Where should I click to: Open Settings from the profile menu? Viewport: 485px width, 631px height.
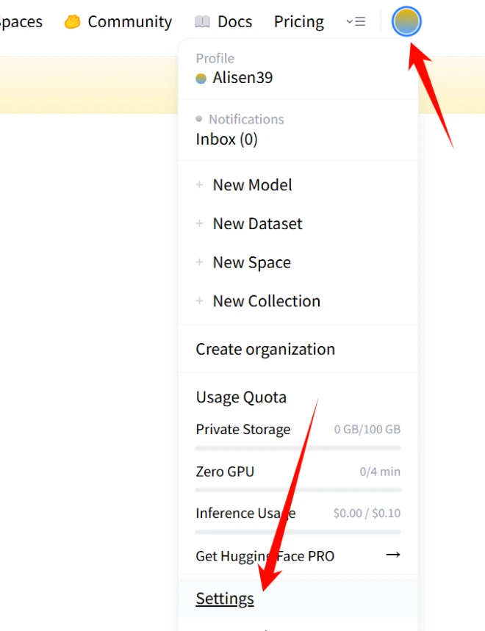click(x=225, y=599)
